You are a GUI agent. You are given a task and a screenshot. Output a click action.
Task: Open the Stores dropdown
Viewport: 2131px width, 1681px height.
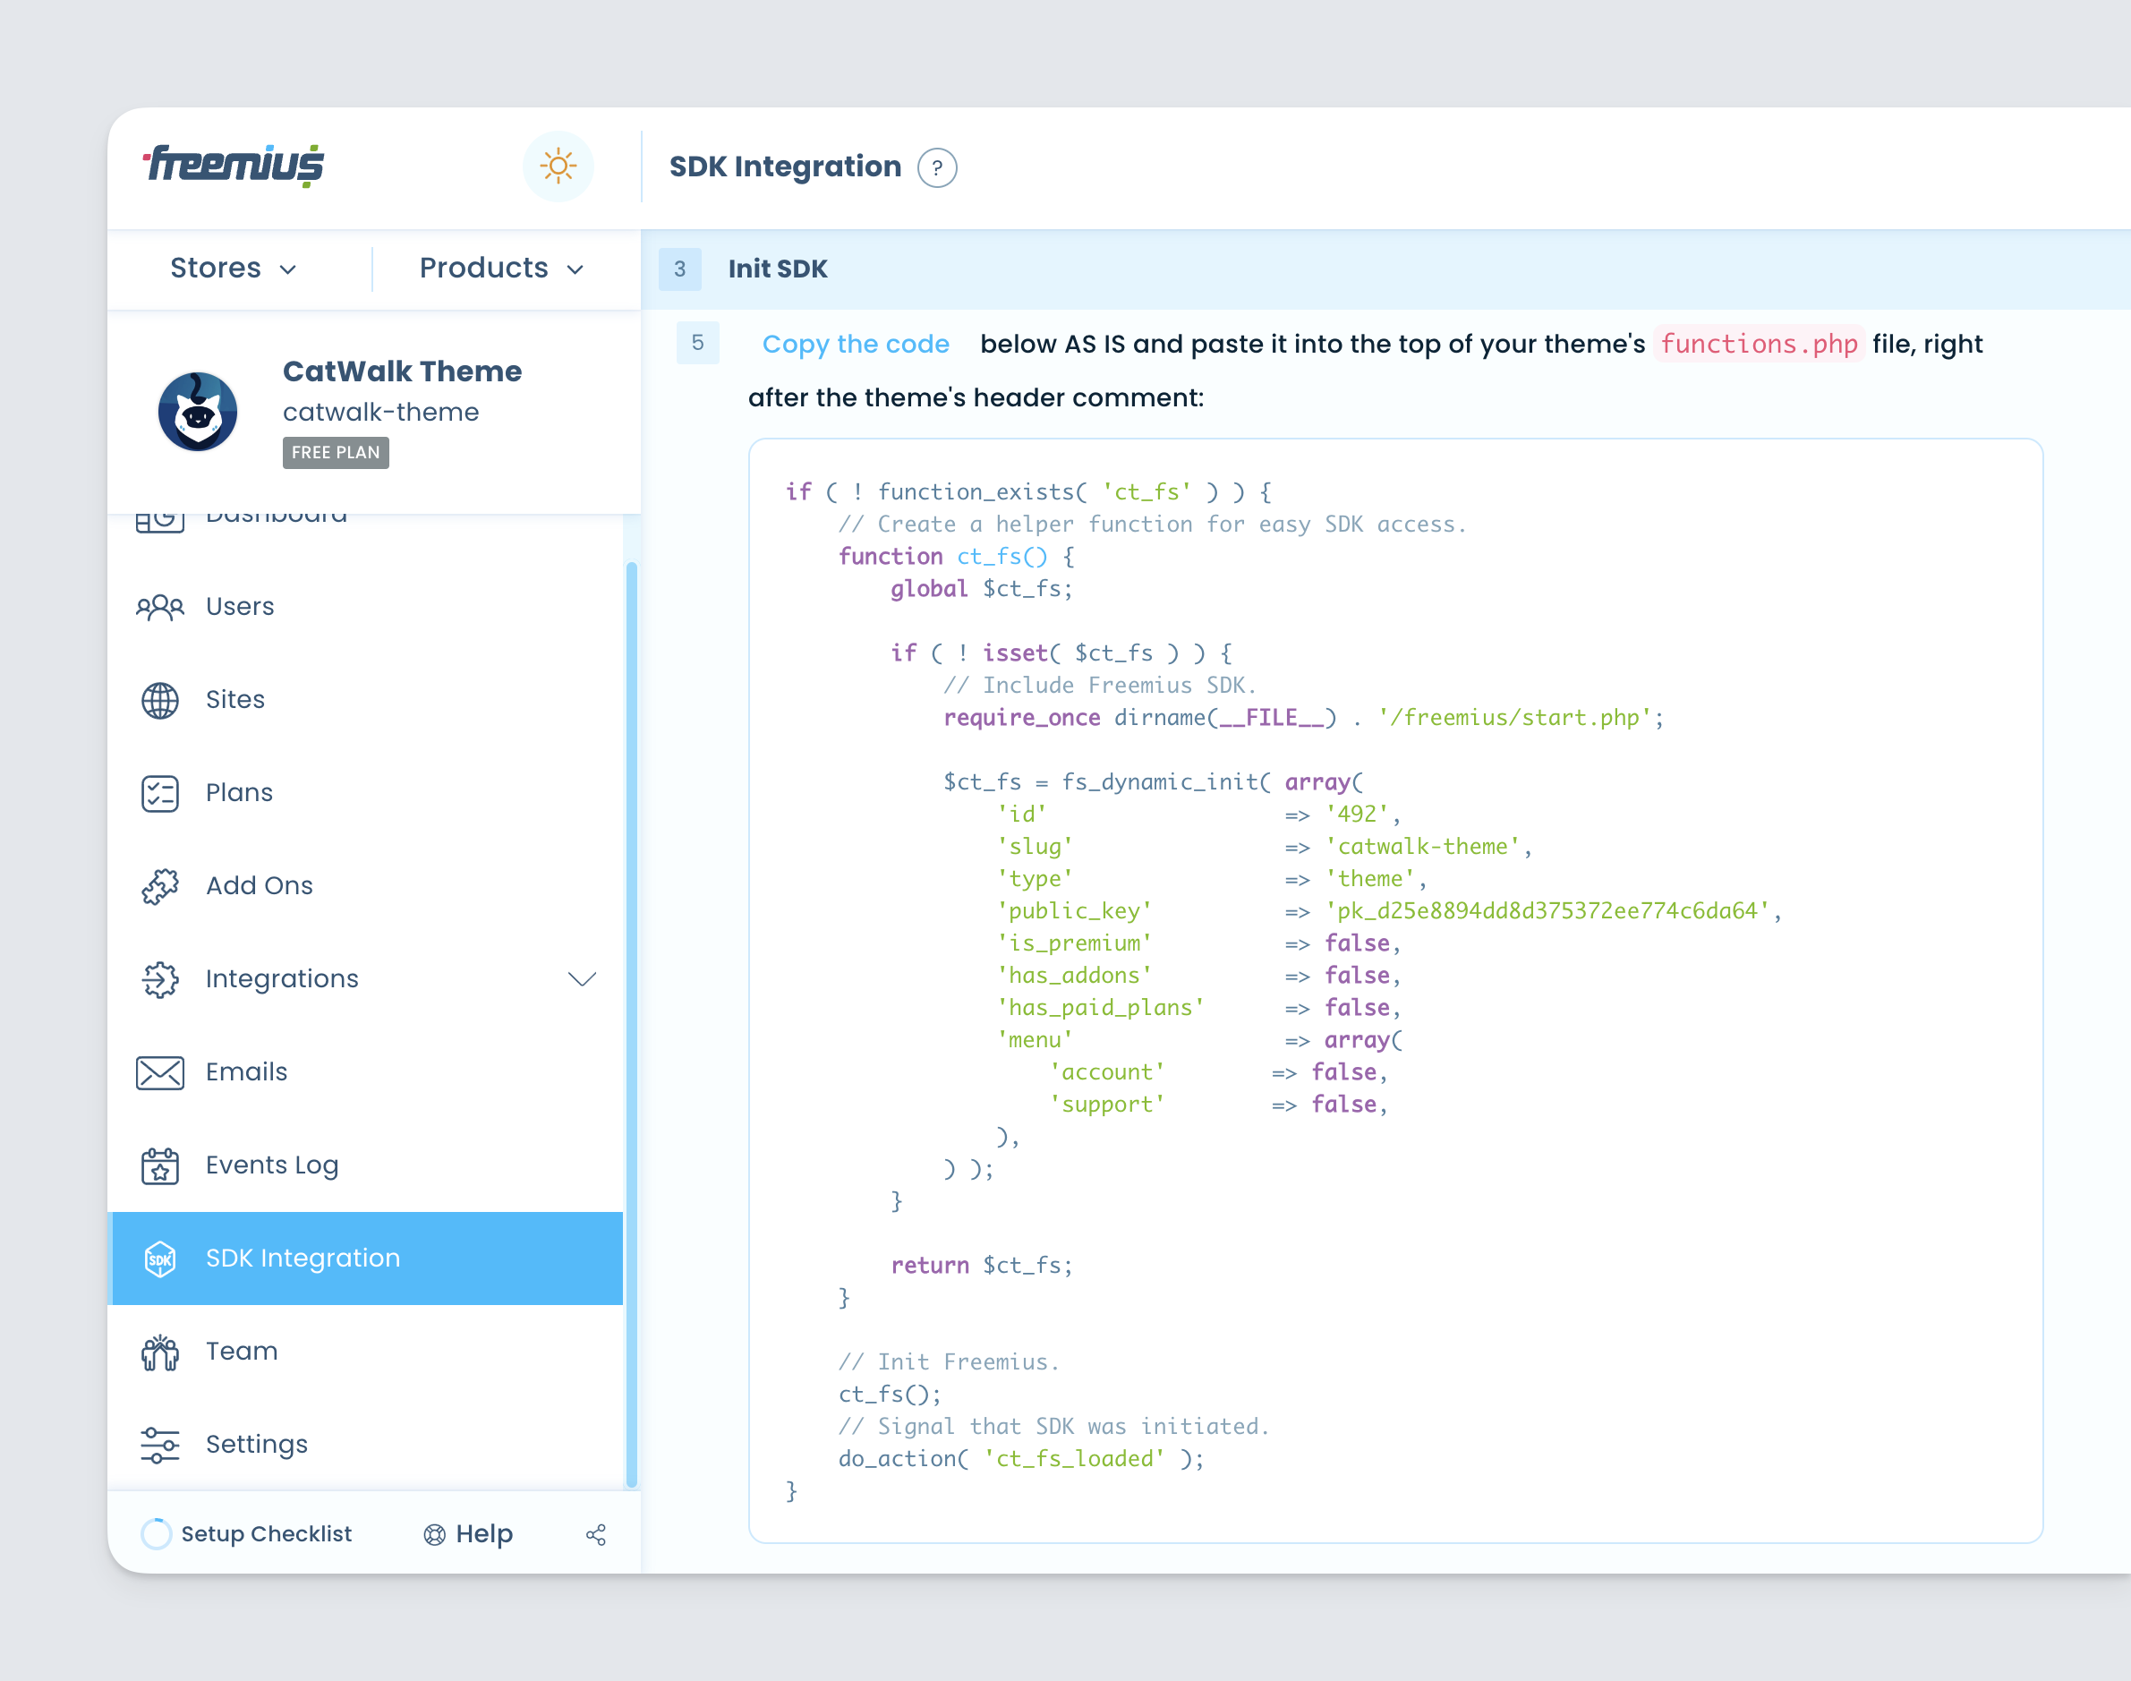(234, 268)
